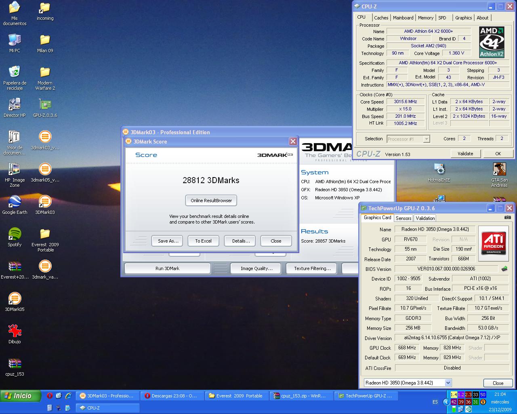This screenshot has width=517, height=414.
Task: Switch to cpuz_153.zip WinRAR taskbar button
Action: point(301,396)
